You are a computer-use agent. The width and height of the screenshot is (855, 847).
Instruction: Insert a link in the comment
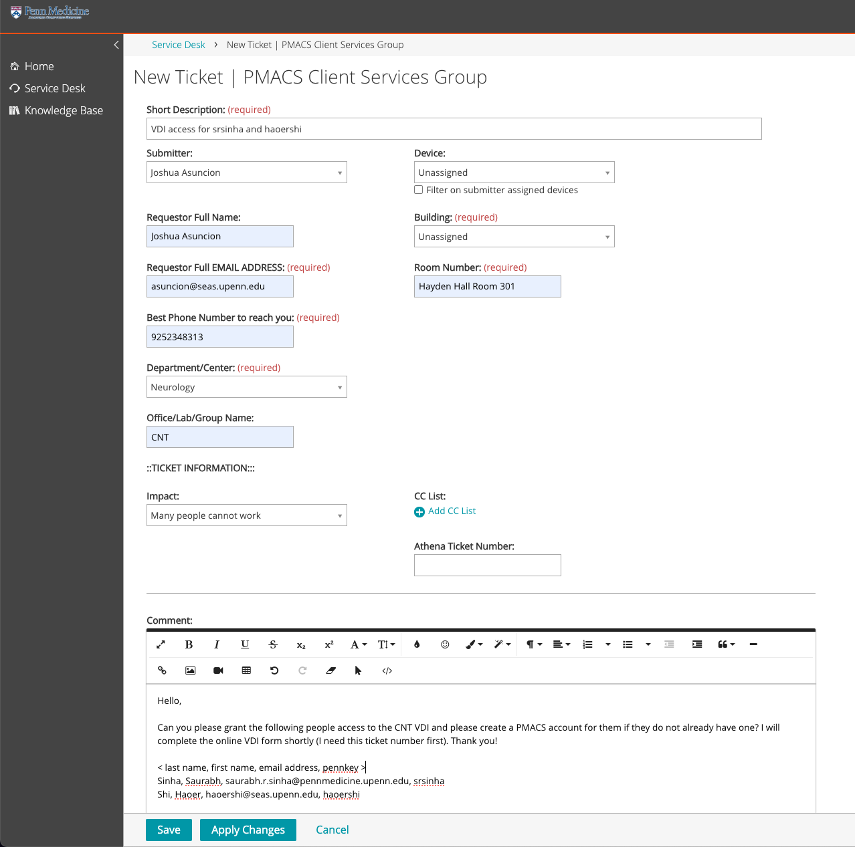(162, 671)
